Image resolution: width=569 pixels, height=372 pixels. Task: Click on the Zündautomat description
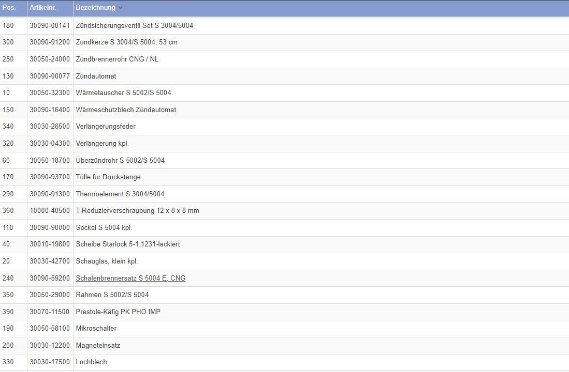point(96,76)
